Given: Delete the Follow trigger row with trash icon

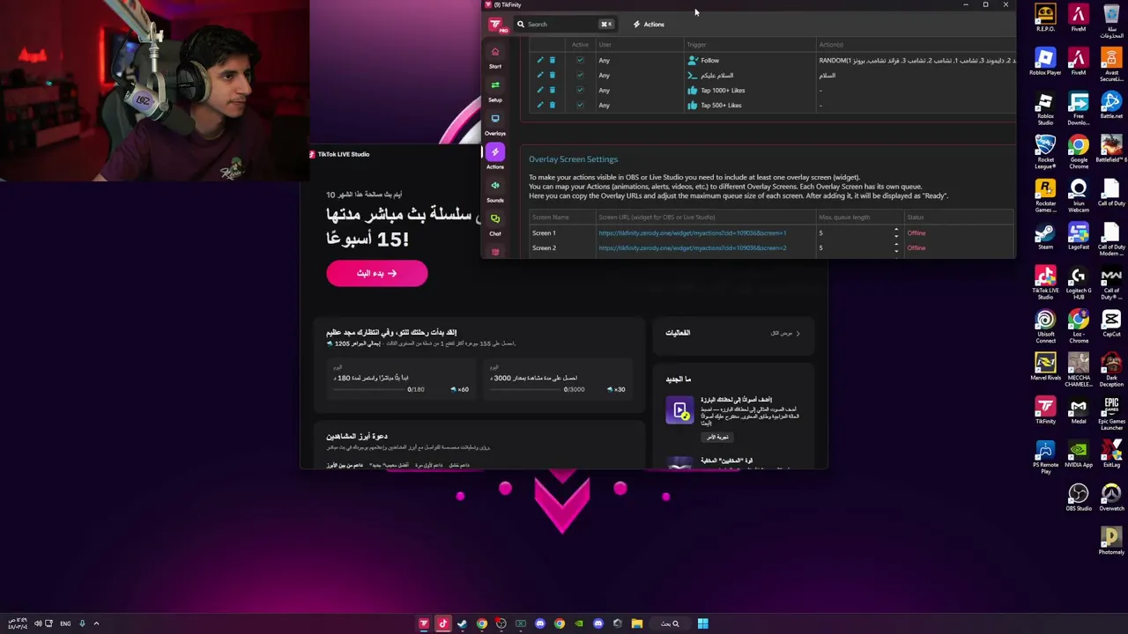Looking at the screenshot, I should pos(553,60).
